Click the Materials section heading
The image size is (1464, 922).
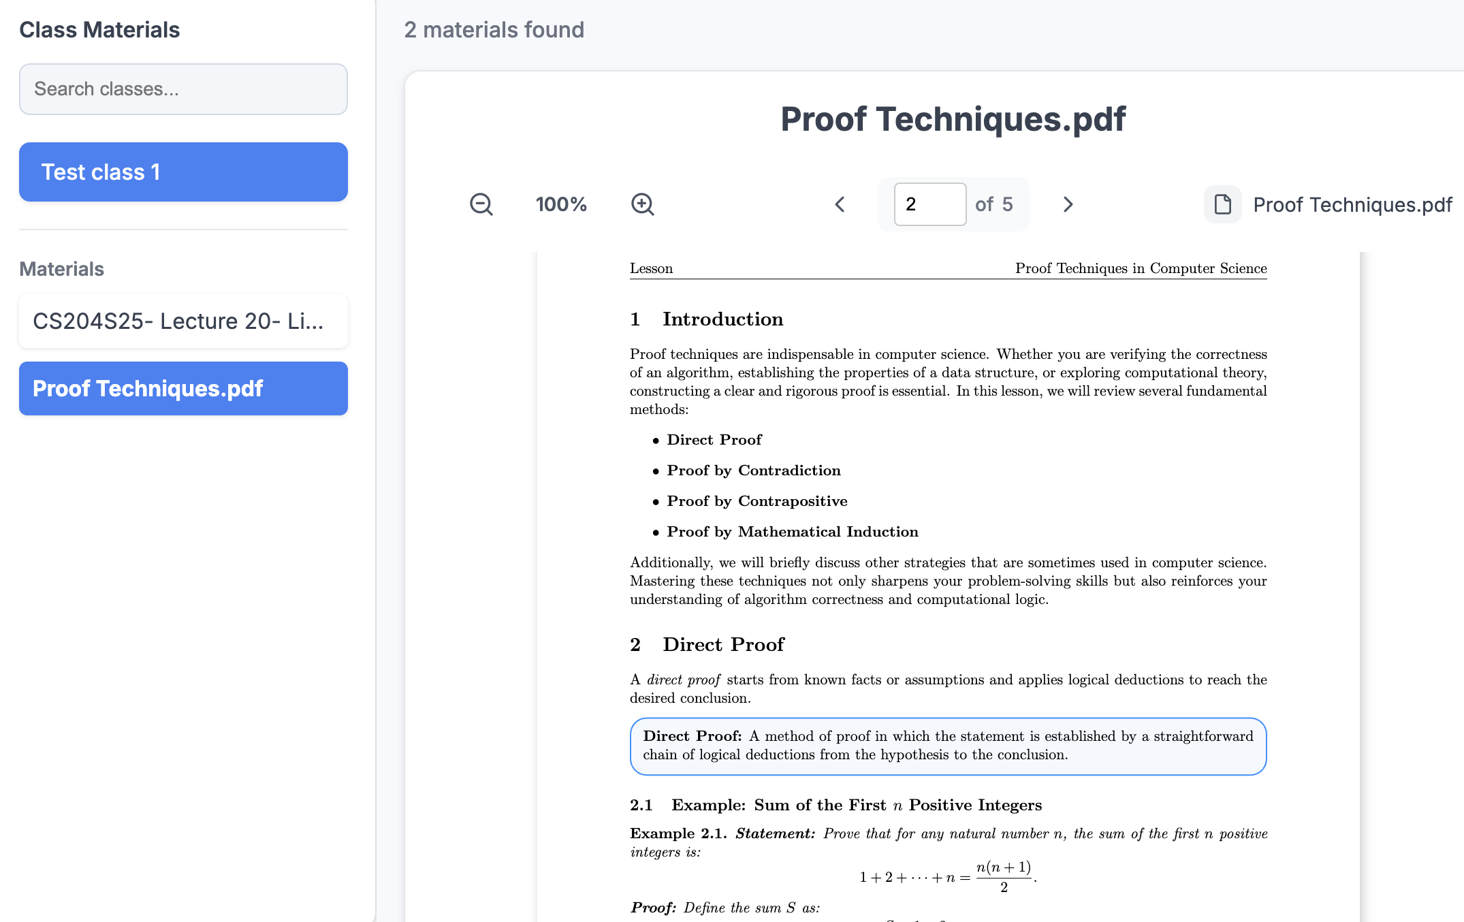[61, 269]
